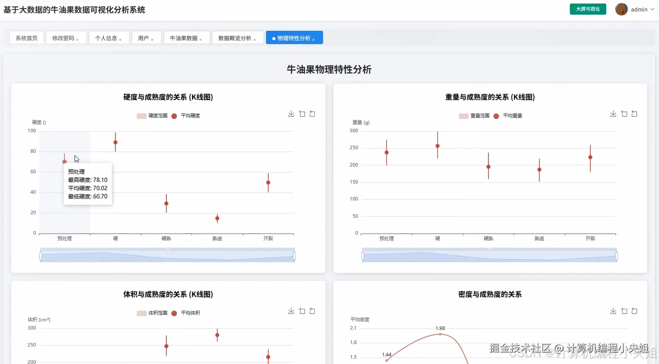Click the 牛油果物理特性分析 page heading
Screen dimensions: 659x364
click(x=329, y=69)
